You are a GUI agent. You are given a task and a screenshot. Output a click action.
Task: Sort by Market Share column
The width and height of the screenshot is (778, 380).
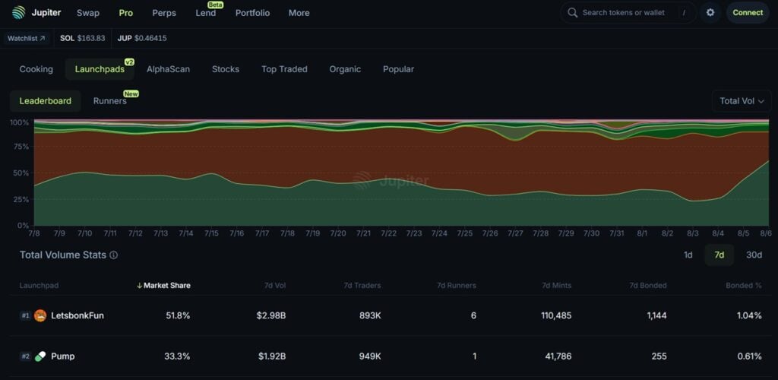pos(164,285)
